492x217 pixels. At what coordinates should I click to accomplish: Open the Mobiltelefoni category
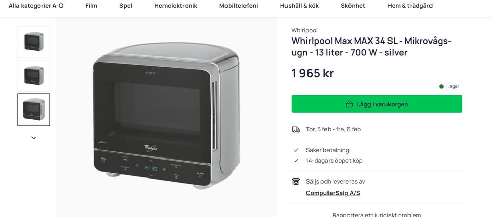click(x=238, y=6)
